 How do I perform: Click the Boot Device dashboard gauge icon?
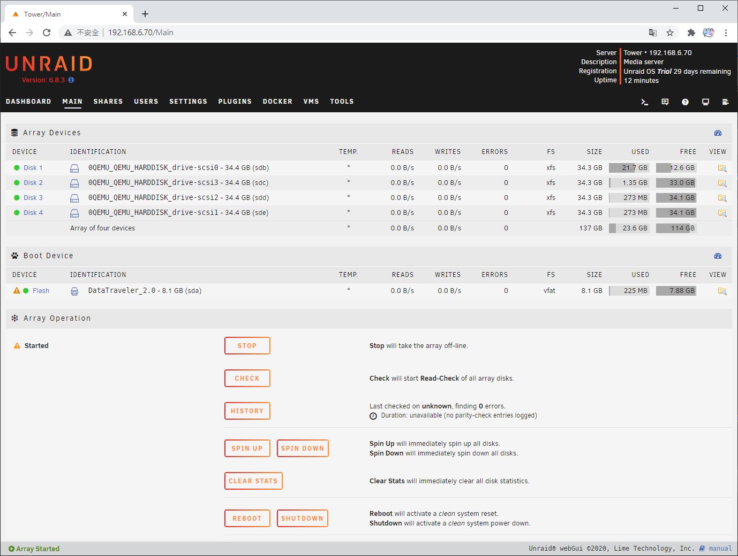click(718, 256)
